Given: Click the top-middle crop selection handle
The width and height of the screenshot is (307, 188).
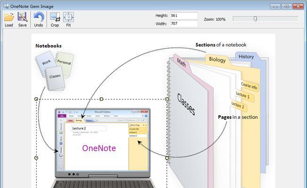Looking at the screenshot, I should coord(101,99).
